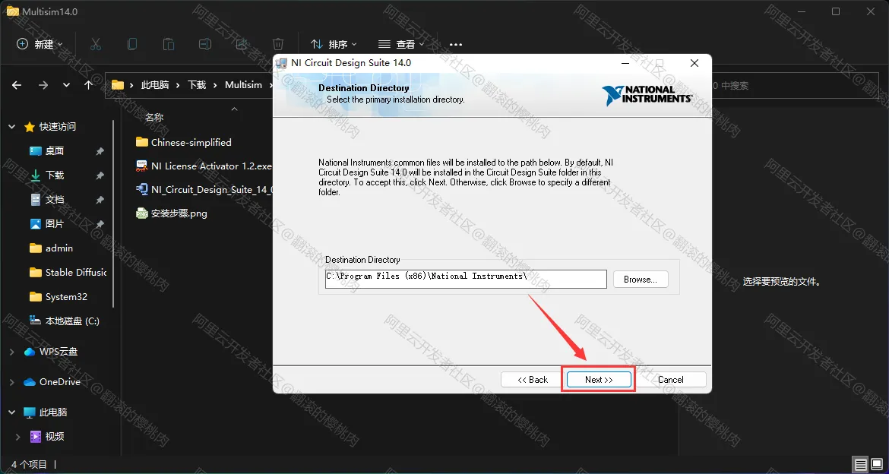Viewport: 889px width, 474px height.
Task: Open 本地磁盘 (C:) in navigation pane
Action: click(72, 321)
